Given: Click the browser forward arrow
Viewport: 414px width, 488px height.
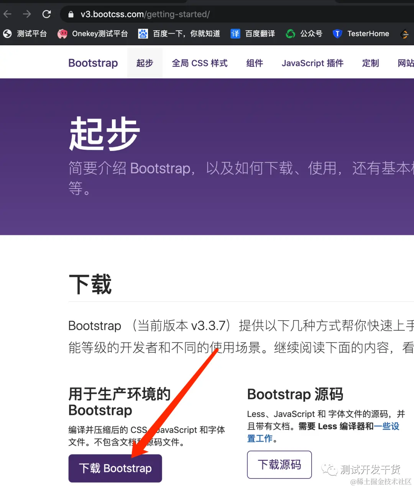Looking at the screenshot, I should coord(27,14).
